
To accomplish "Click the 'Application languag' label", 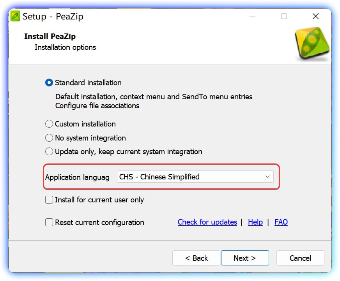I will 77,177.
